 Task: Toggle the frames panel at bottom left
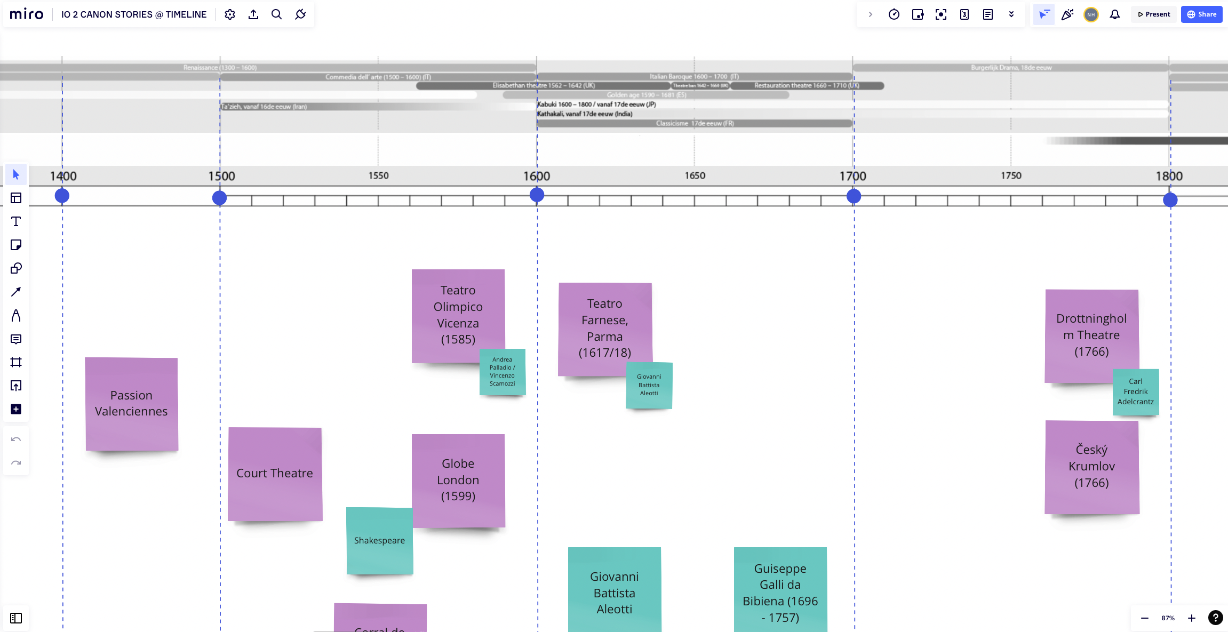(16, 618)
